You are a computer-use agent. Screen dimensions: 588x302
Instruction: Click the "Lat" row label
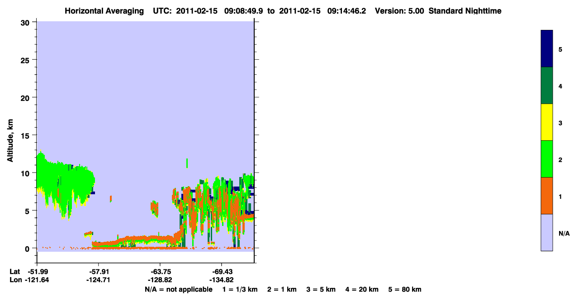pos(14,272)
